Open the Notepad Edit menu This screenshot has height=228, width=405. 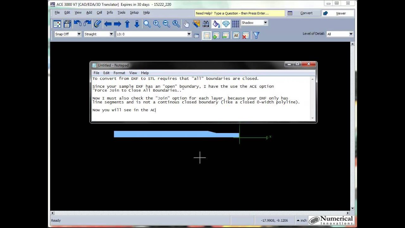coord(106,73)
